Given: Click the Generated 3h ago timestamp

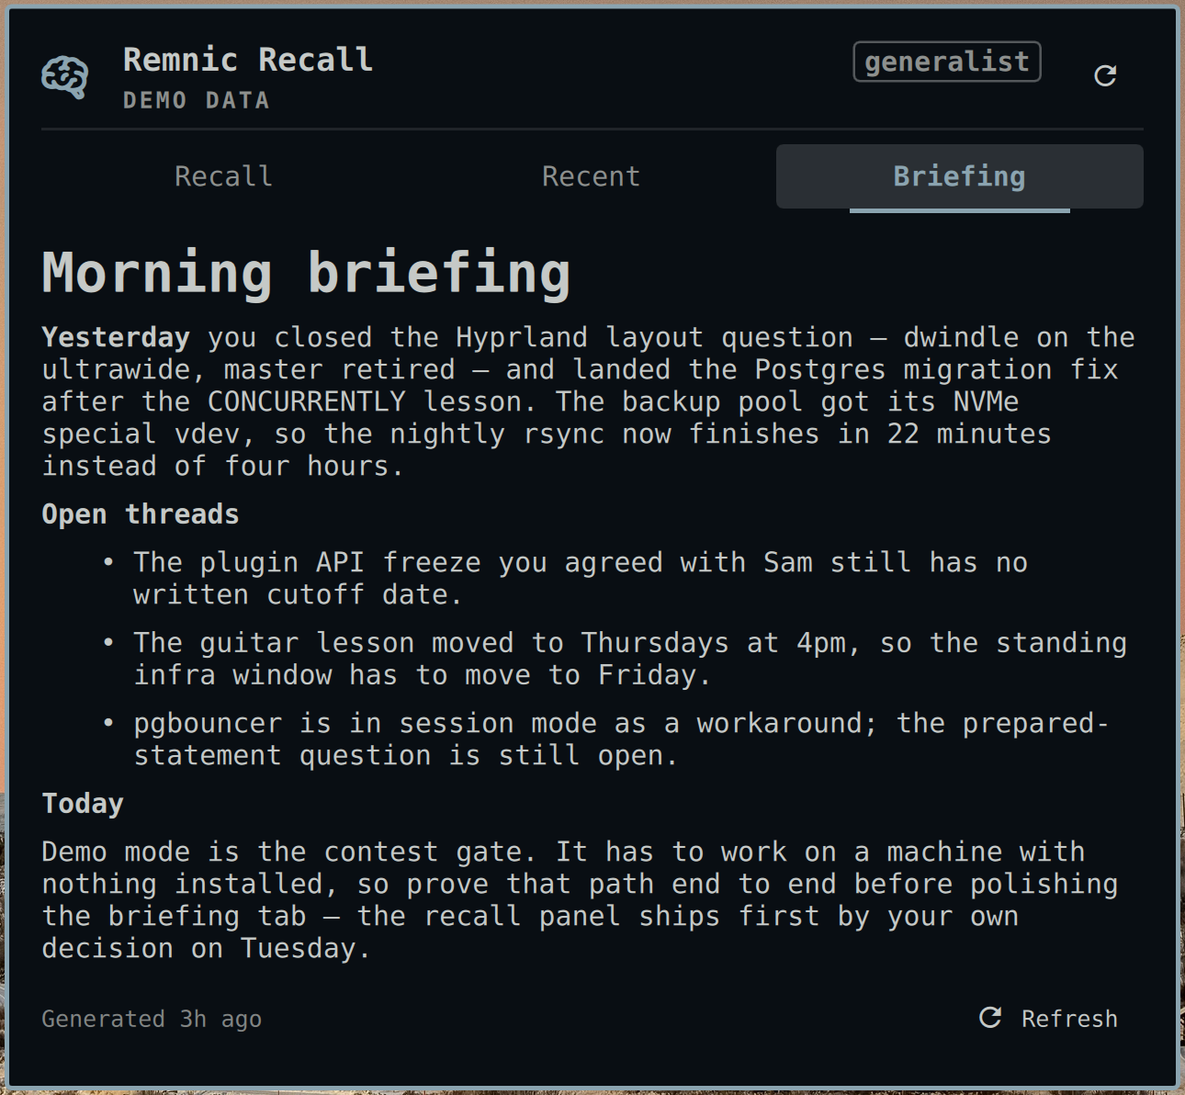Looking at the screenshot, I should coord(152,1019).
